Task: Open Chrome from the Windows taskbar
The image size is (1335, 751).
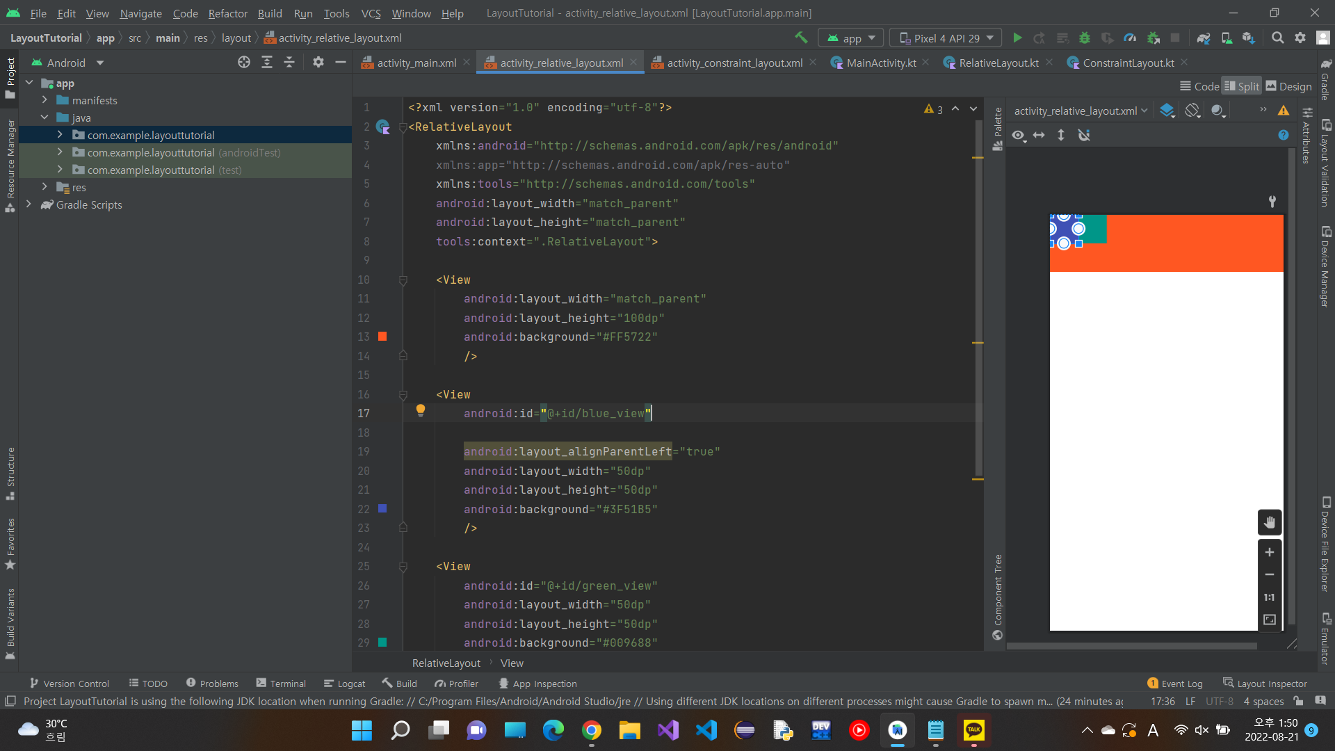Action: 592,730
